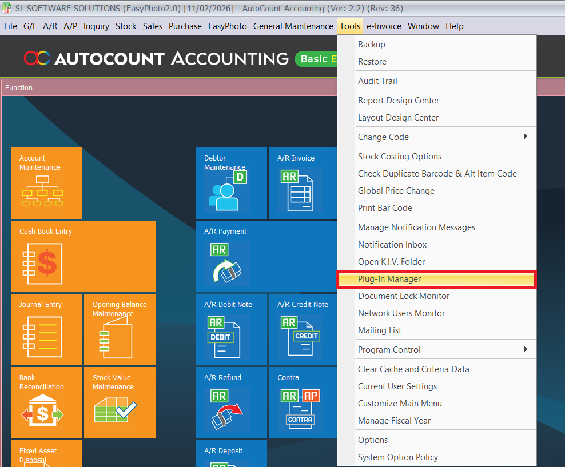565x467 pixels.
Task: Click the Cash Book Entry icon
Action: click(x=42, y=264)
